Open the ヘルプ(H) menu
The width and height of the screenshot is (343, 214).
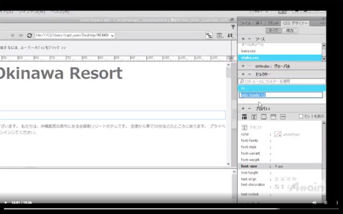59,12
